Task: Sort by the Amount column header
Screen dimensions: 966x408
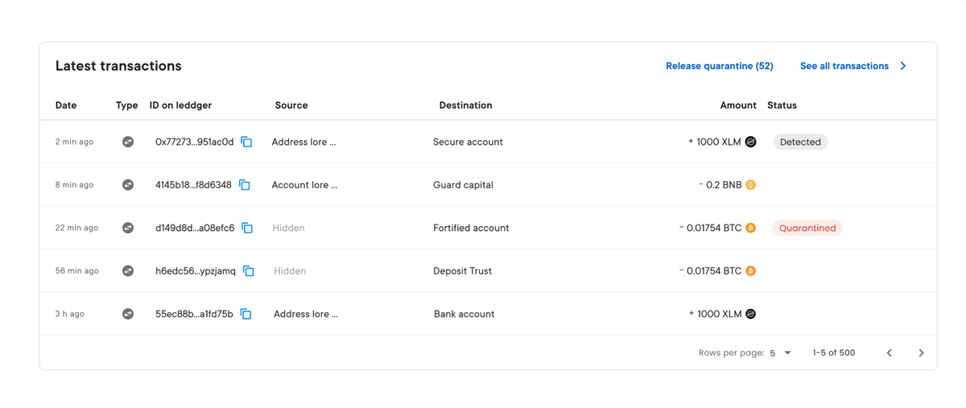Action: pyautogui.click(x=737, y=105)
